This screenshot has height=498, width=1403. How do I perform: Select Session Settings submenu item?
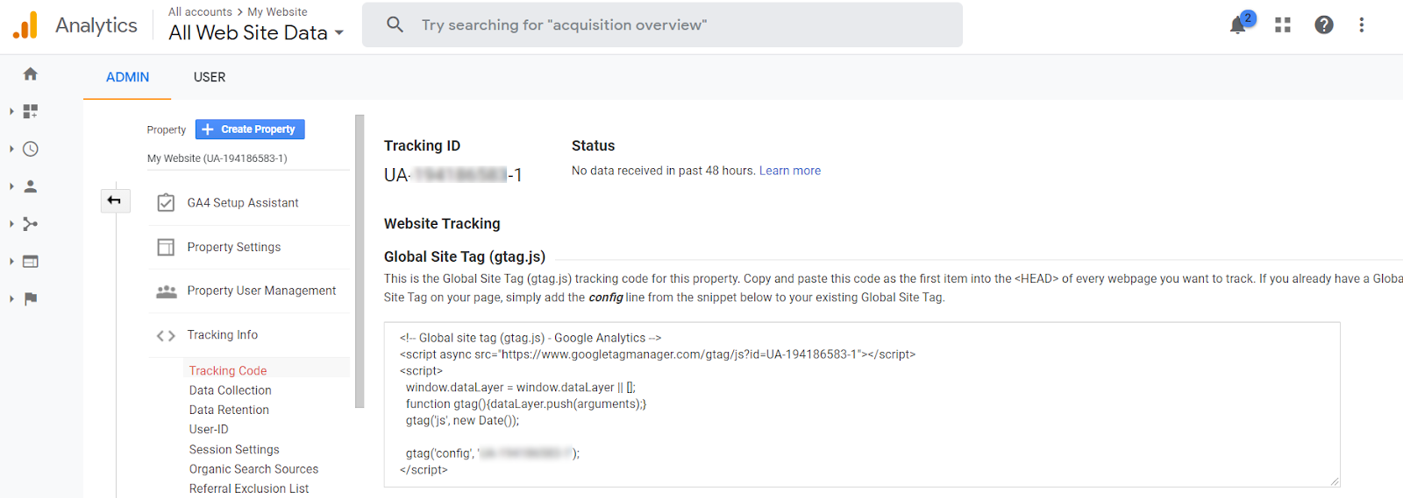tap(234, 450)
